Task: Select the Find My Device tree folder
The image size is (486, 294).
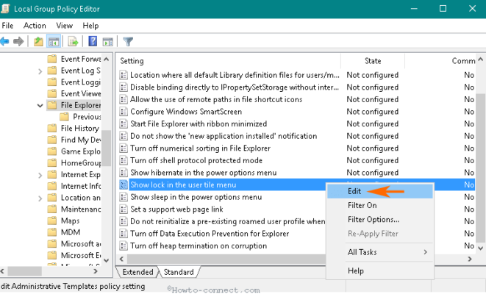Action: point(81,140)
